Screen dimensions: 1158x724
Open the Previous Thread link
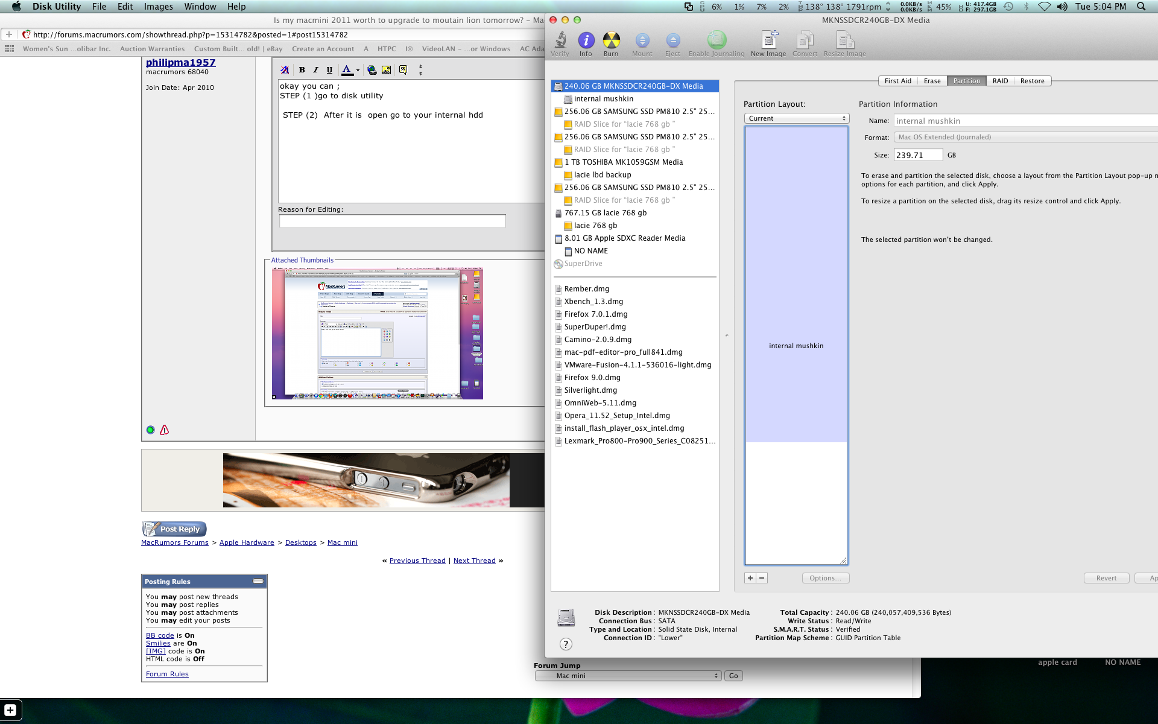pos(417,560)
